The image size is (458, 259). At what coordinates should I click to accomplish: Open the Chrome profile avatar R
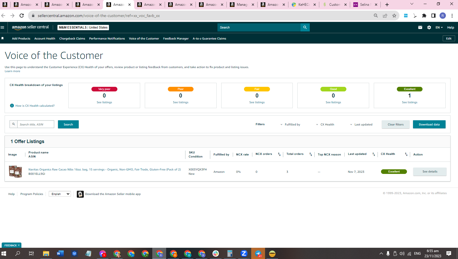pyautogui.click(x=443, y=16)
